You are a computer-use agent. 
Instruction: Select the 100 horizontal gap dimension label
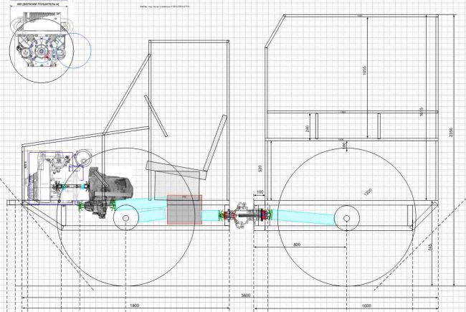[260, 192]
